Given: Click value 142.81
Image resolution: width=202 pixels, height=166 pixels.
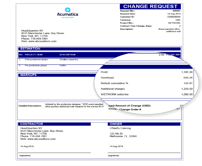Looking at the screenshot, I should tap(188, 83).
